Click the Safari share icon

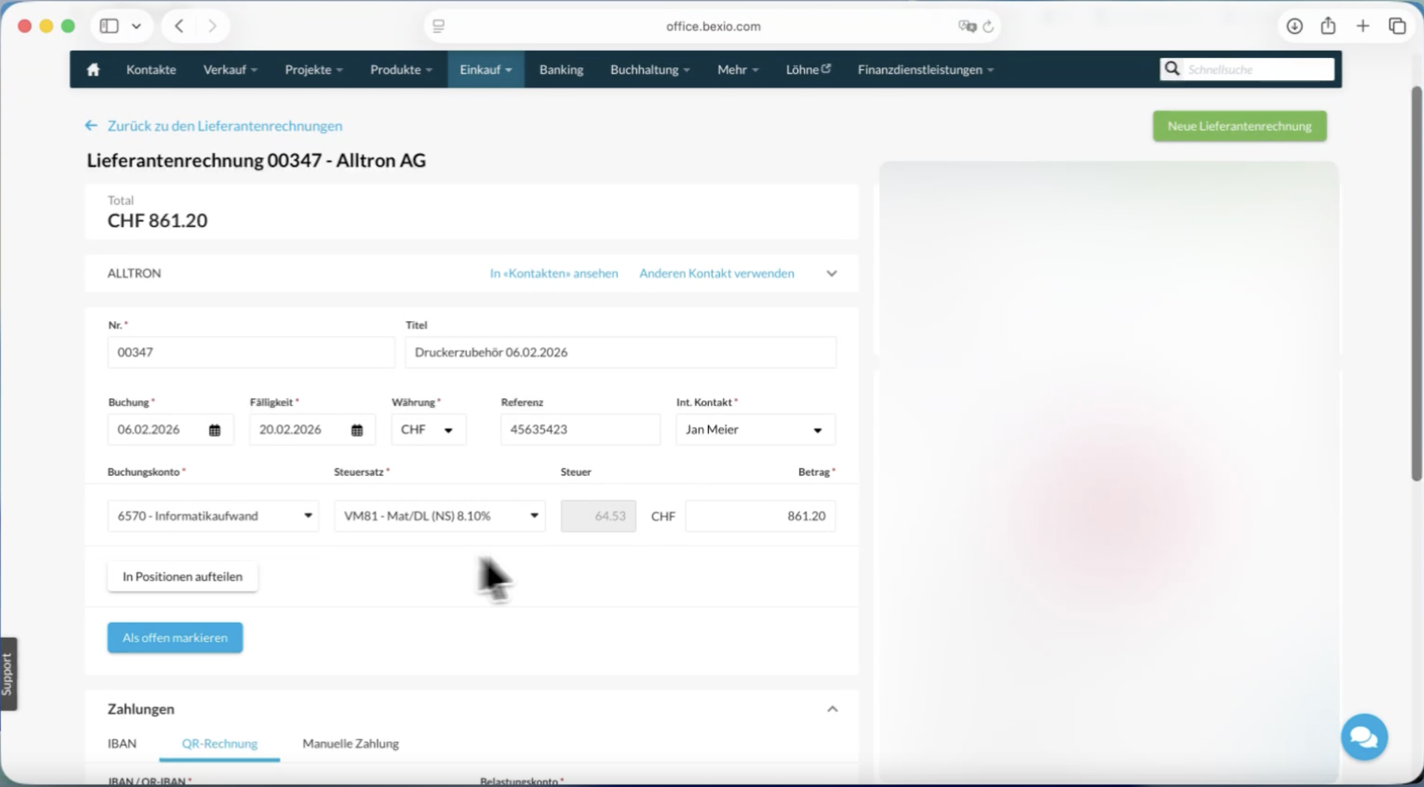pos(1328,26)
